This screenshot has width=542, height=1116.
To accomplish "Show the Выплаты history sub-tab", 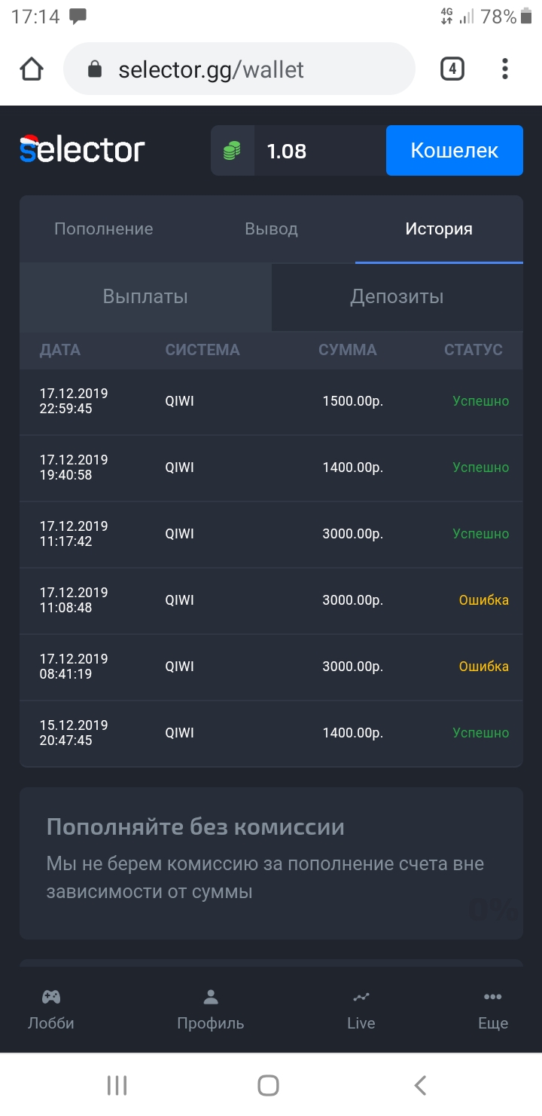I will click(145, 297).
